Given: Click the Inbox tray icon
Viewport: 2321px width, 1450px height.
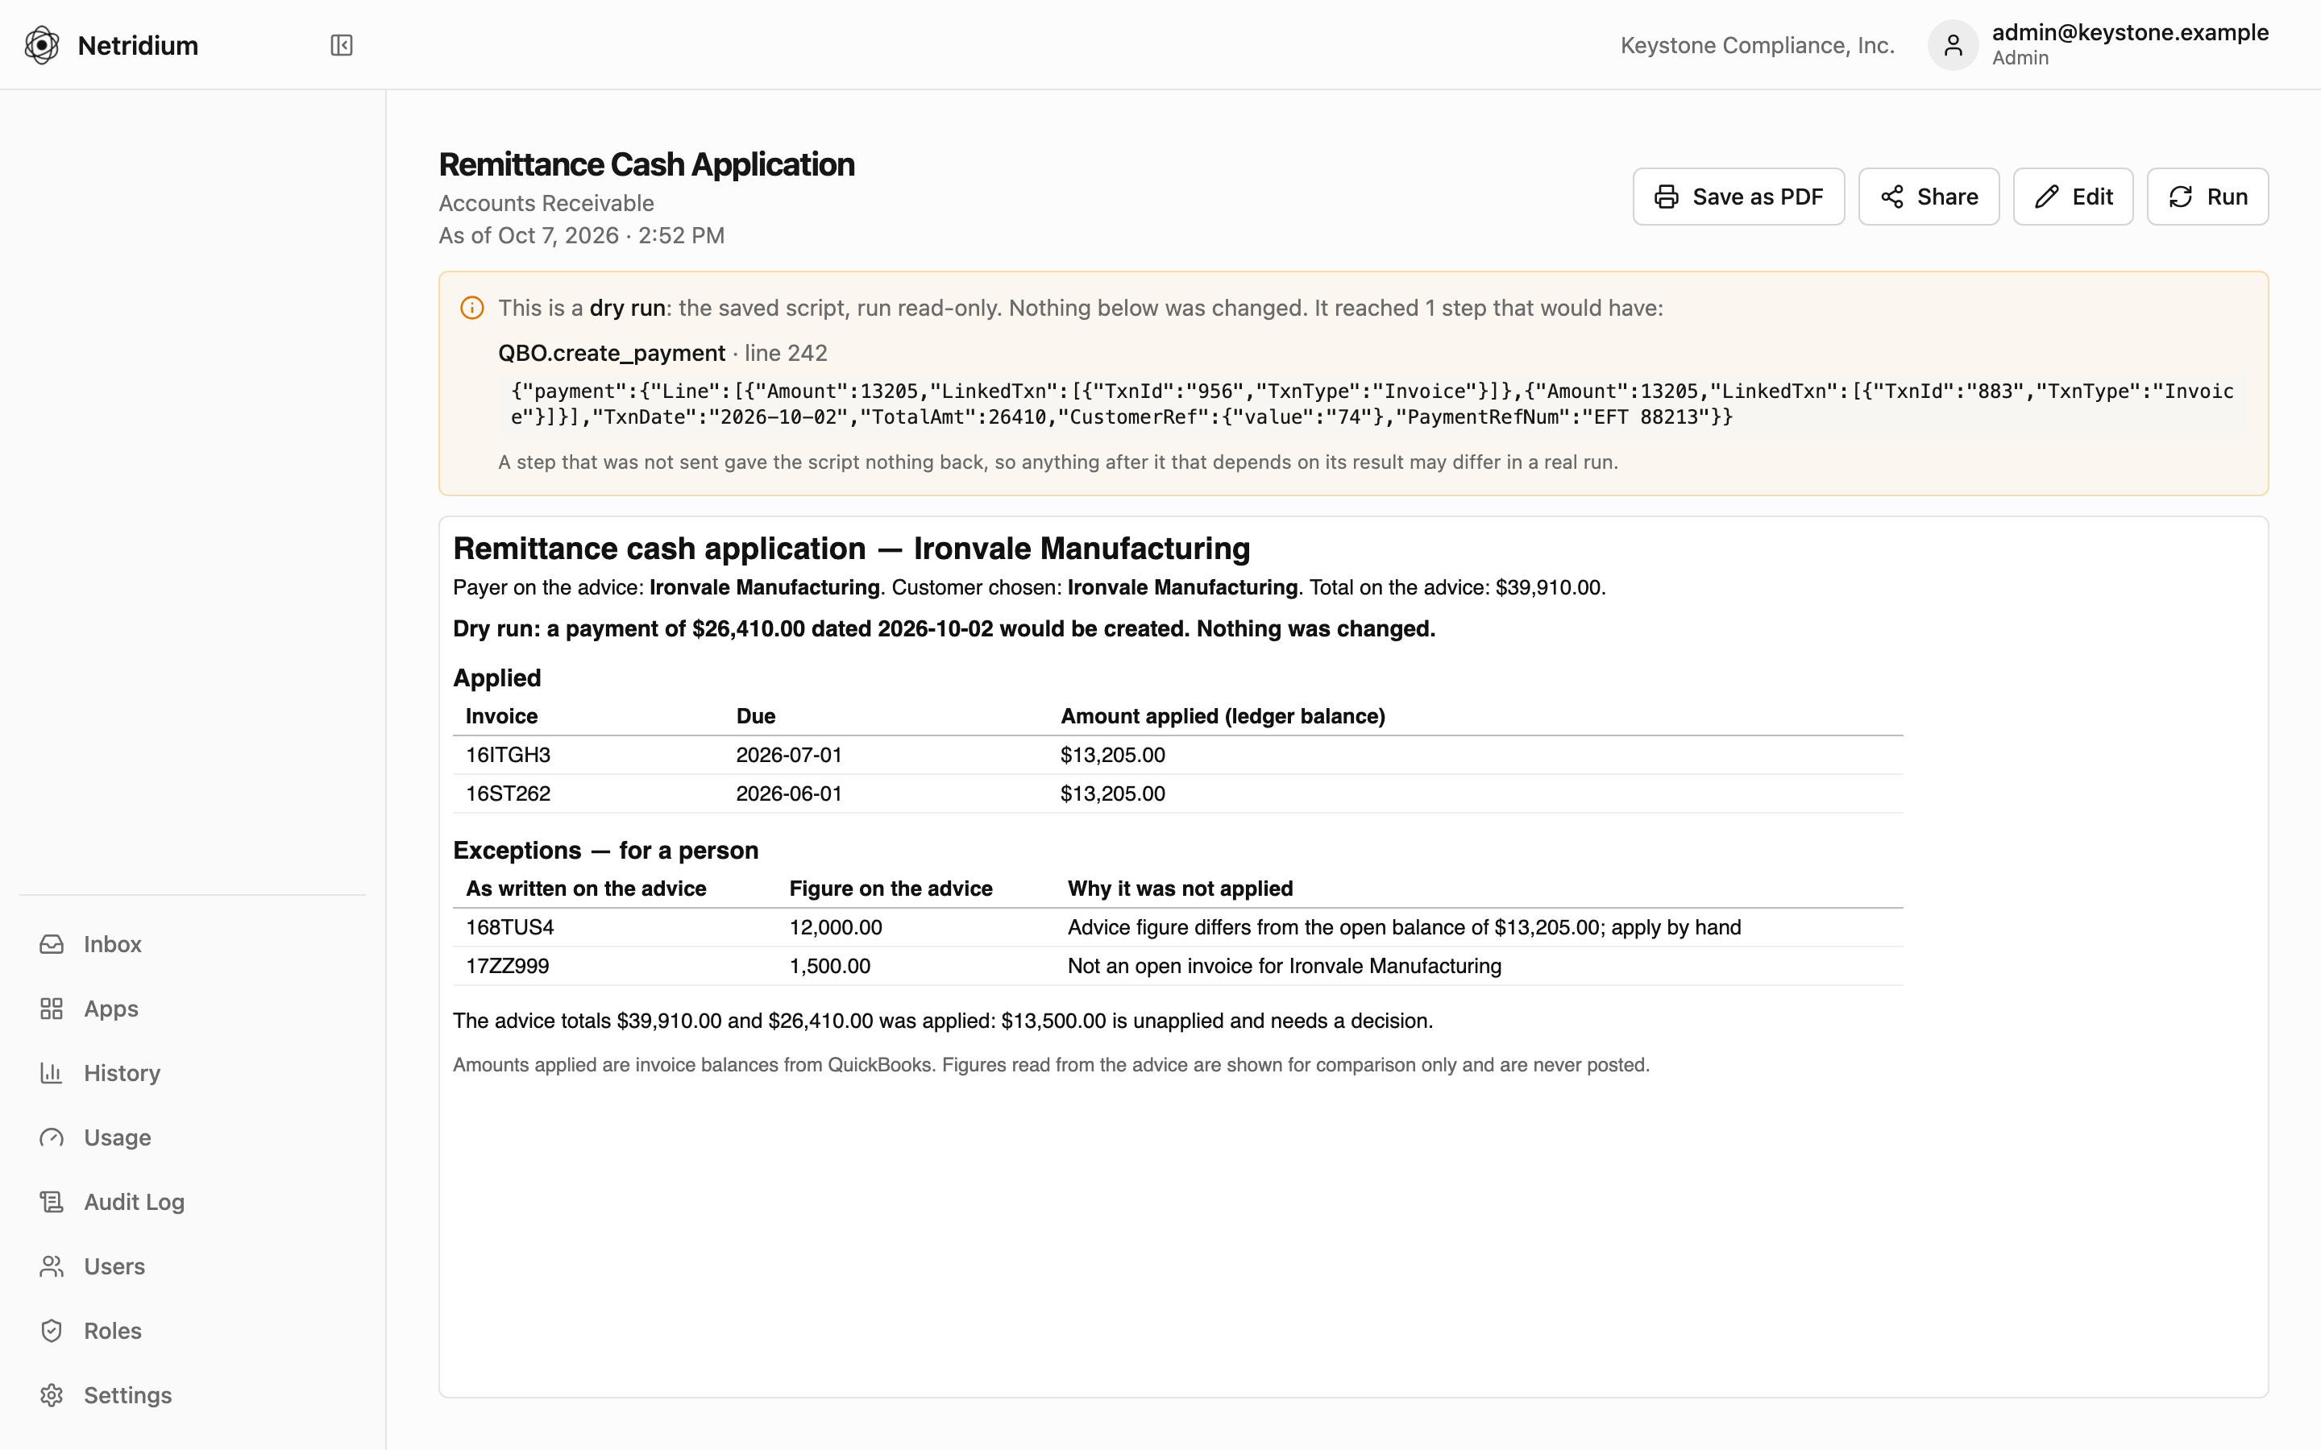Looking at the screenshot, I should tap(52, 945).
